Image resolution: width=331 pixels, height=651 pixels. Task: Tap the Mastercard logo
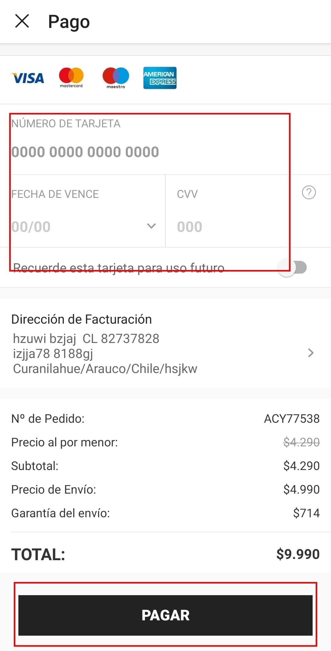coord(71,78)
